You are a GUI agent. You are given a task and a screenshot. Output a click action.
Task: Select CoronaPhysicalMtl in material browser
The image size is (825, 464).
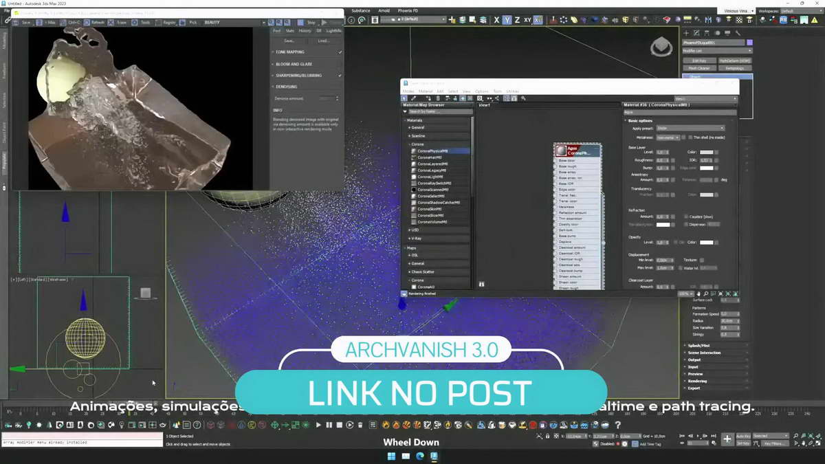coord(432,151)
